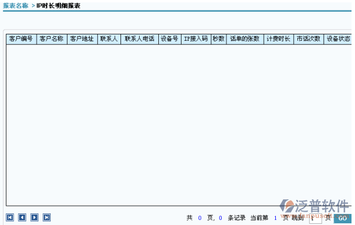The height and width of the screenshot is (225, 355).
Task: Go to the first page using the navigation icon
Action: tap(10, 217)
